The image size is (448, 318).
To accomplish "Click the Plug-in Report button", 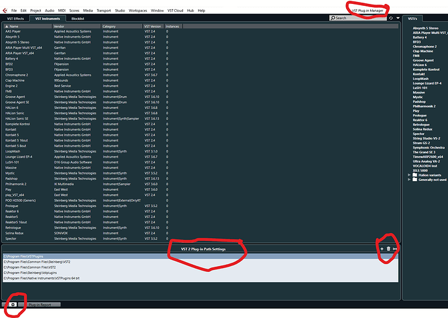I will [40, 304].
